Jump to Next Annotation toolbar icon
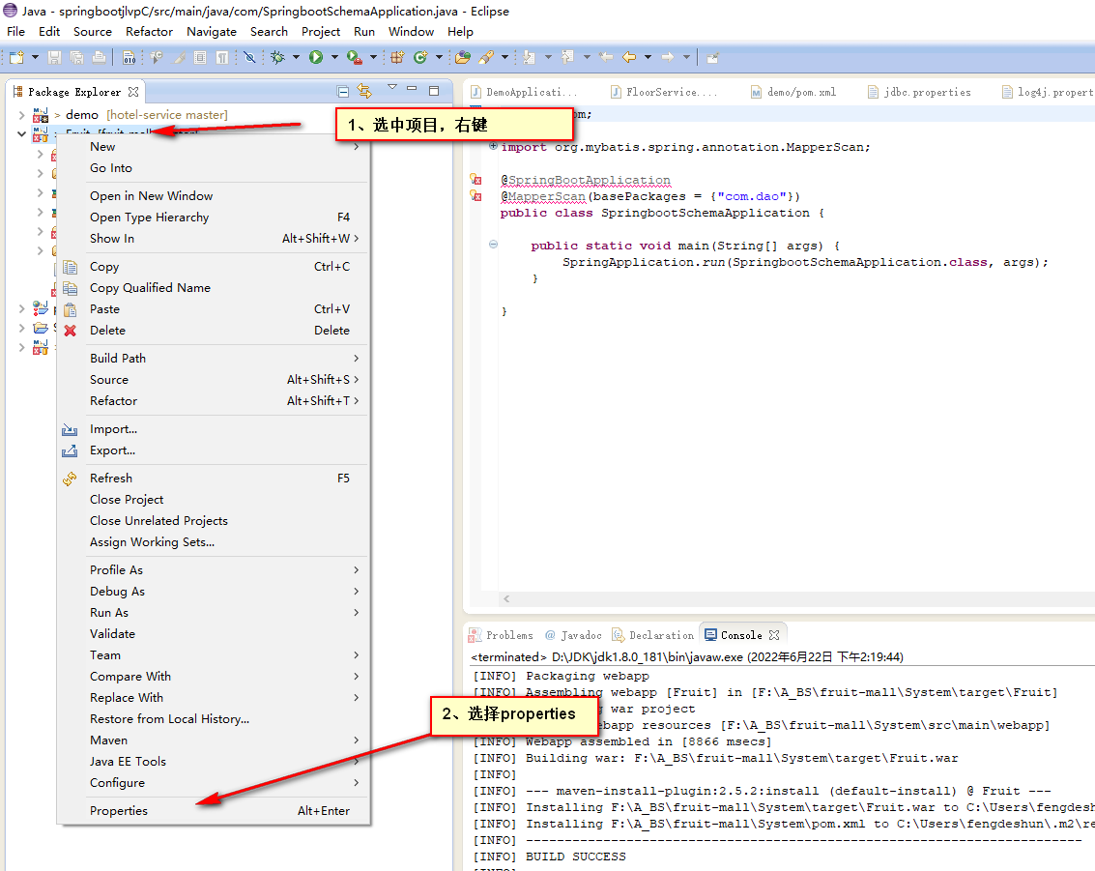Screen dimensions: 1095x871 coord(529,57)
